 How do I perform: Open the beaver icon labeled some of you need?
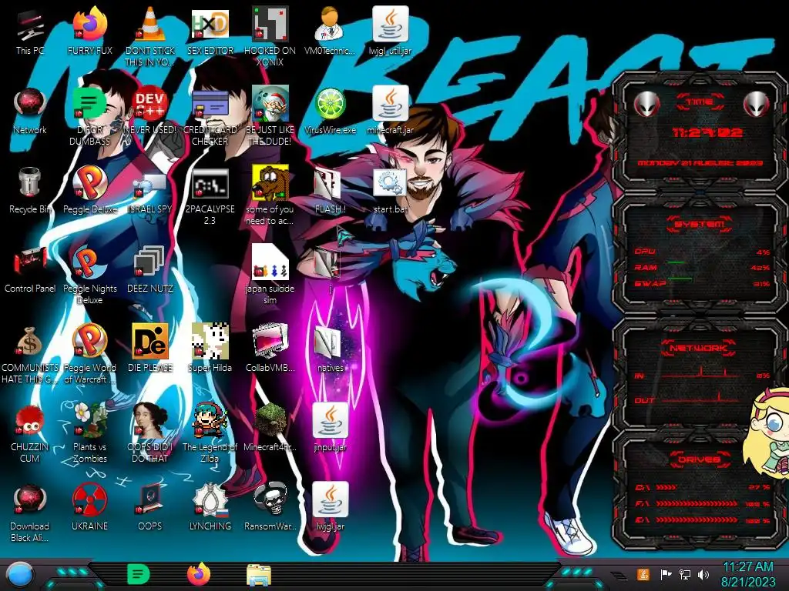[270, 196]
